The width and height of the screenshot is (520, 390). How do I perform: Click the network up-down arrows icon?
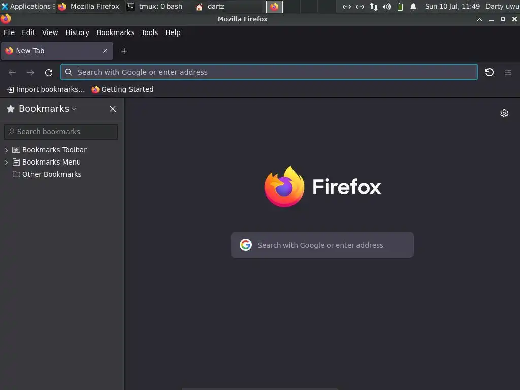373,7
